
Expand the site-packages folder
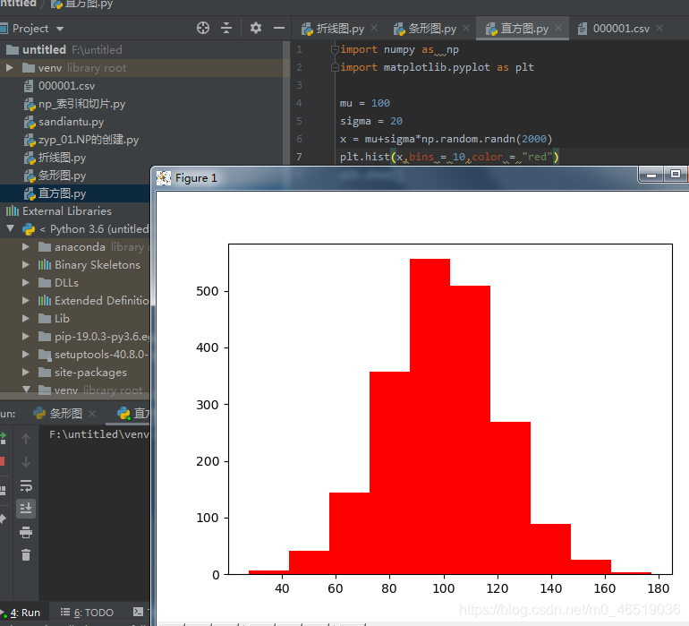tap(25, 373)
